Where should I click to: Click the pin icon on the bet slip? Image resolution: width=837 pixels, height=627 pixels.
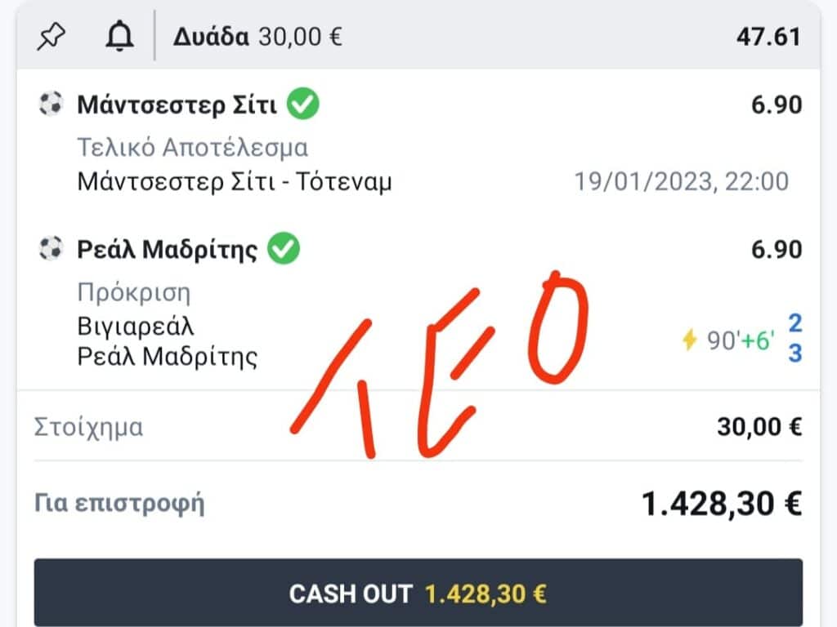(53, 36)
